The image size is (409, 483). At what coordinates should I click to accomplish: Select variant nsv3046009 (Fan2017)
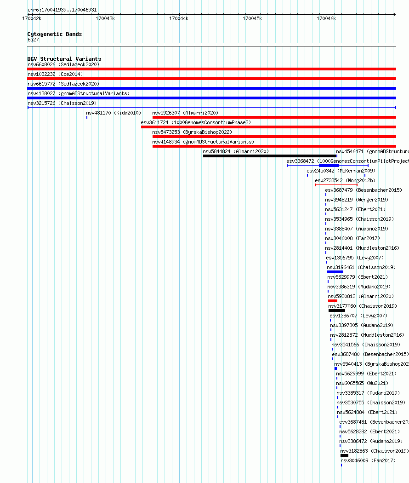click(368, 460)
